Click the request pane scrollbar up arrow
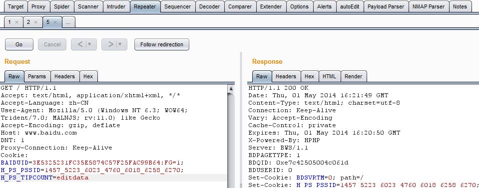 point(231,88)
